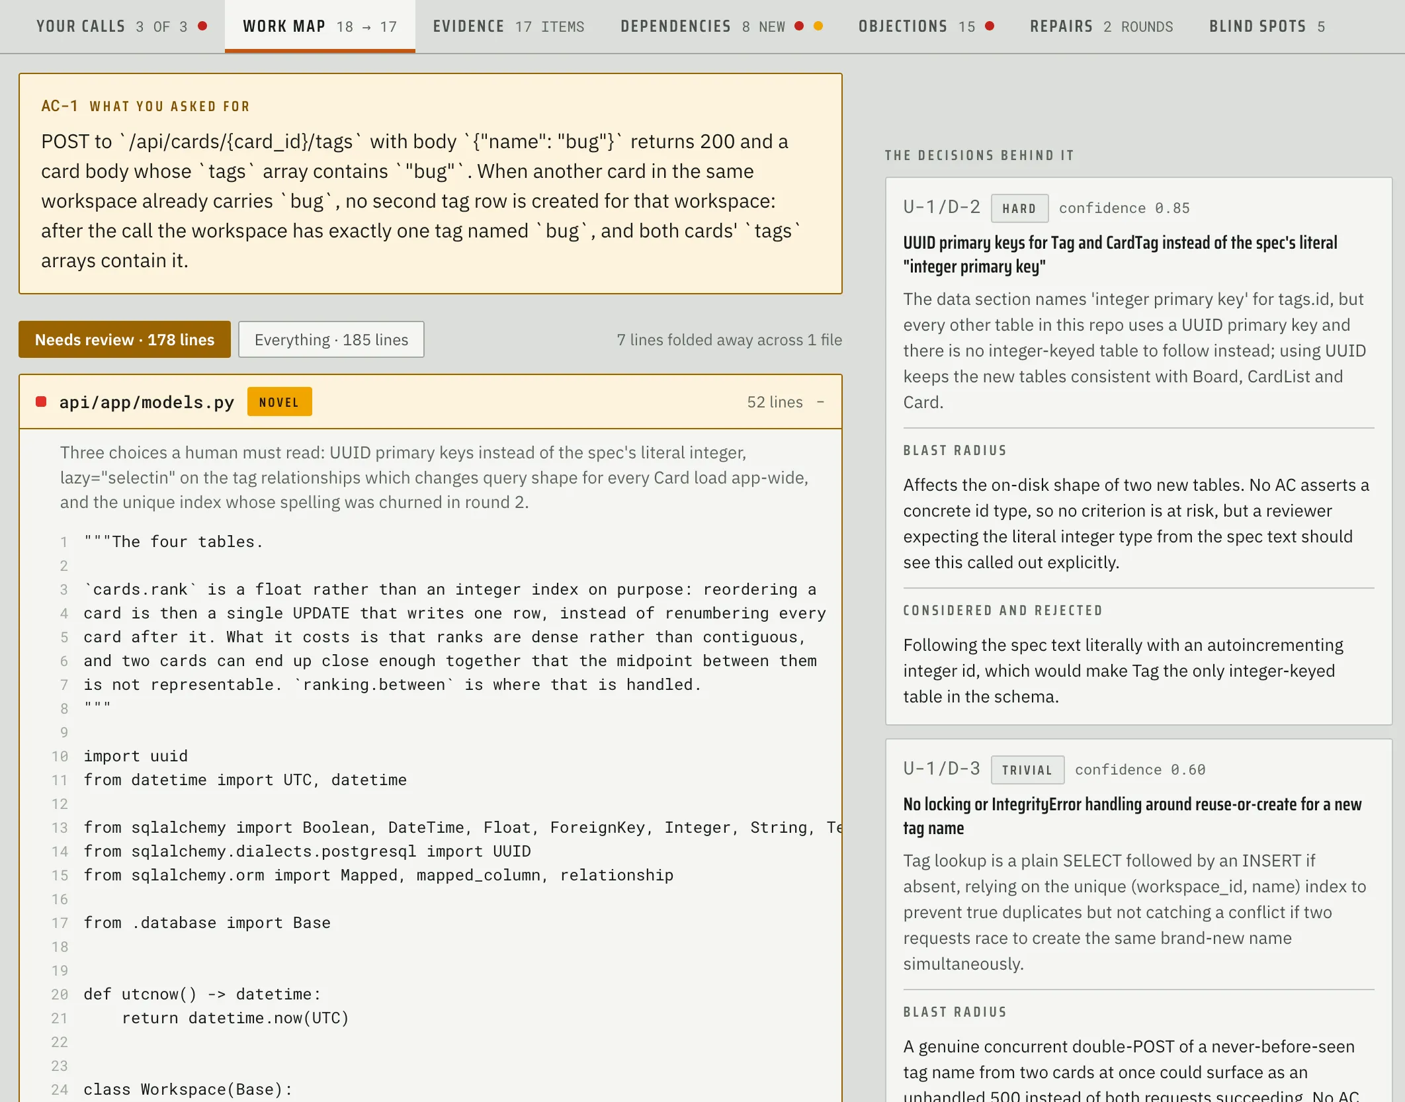The height and width of the screenshot is (1102, 1405).
Task: Select the U-1/D-3 decision identifier
Action: point(942,769)
